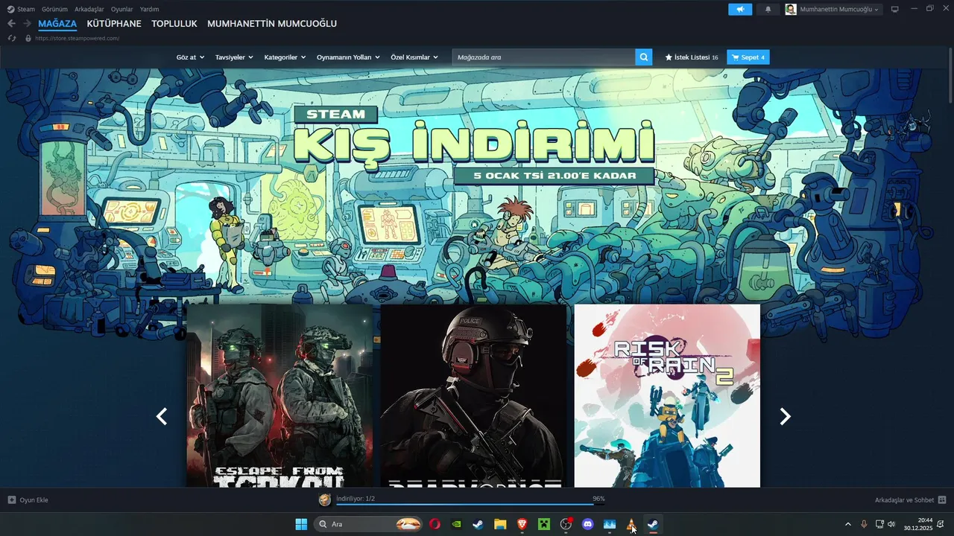The image size is (954, 536).
Task: Click the Oyun Ekle text
Action: pyautogui.click(x=34, y=500)
